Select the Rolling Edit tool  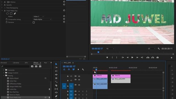pos(56,75)
